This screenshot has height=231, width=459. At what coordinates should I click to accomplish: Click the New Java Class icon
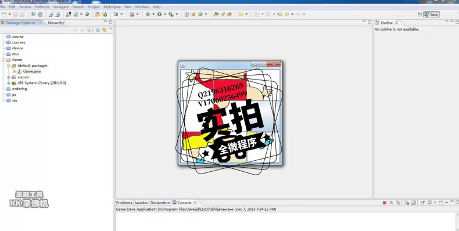click(x=200, y=15)
